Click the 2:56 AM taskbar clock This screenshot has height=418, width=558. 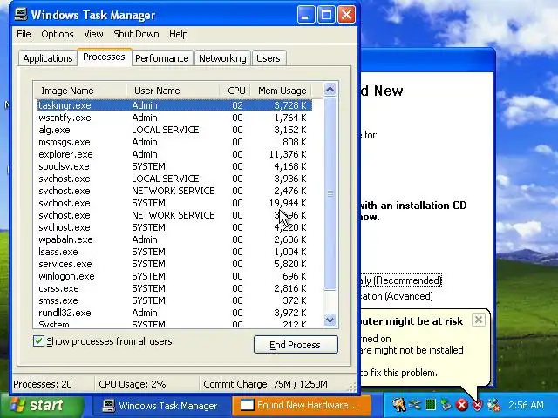tap(526, 405)
